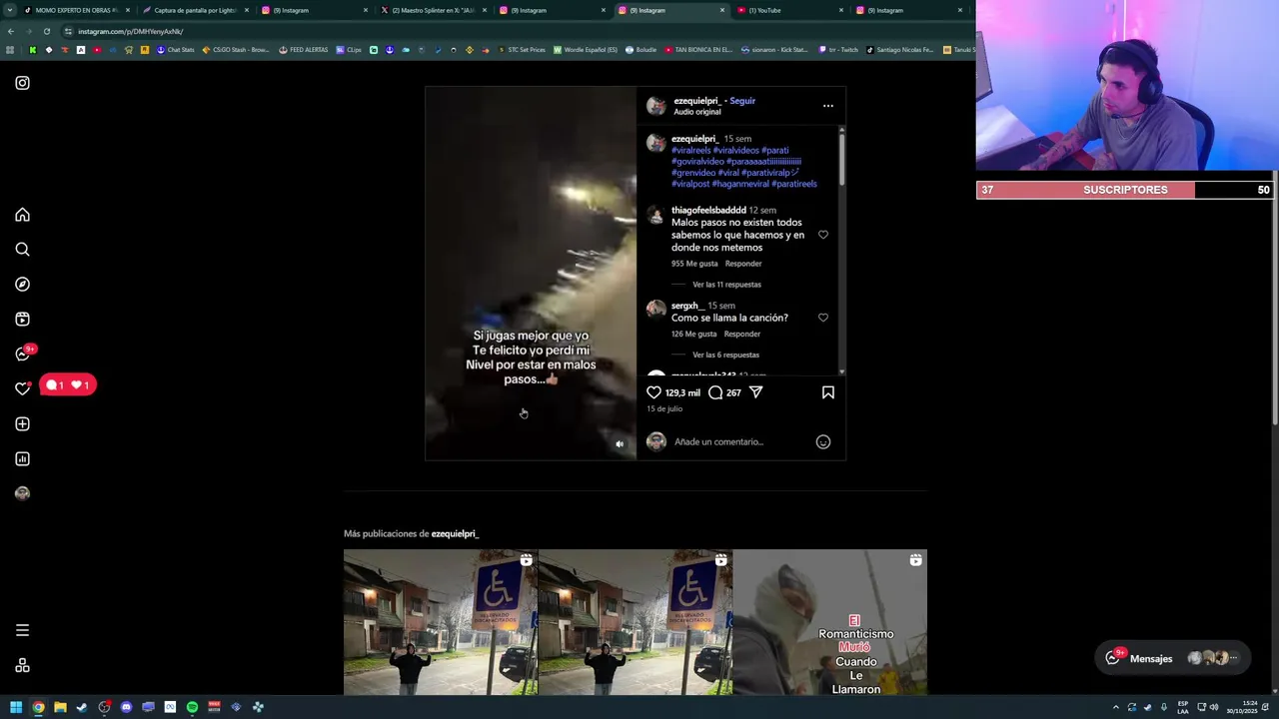Open the emoji picker in comment box

[x=823, y=441]
